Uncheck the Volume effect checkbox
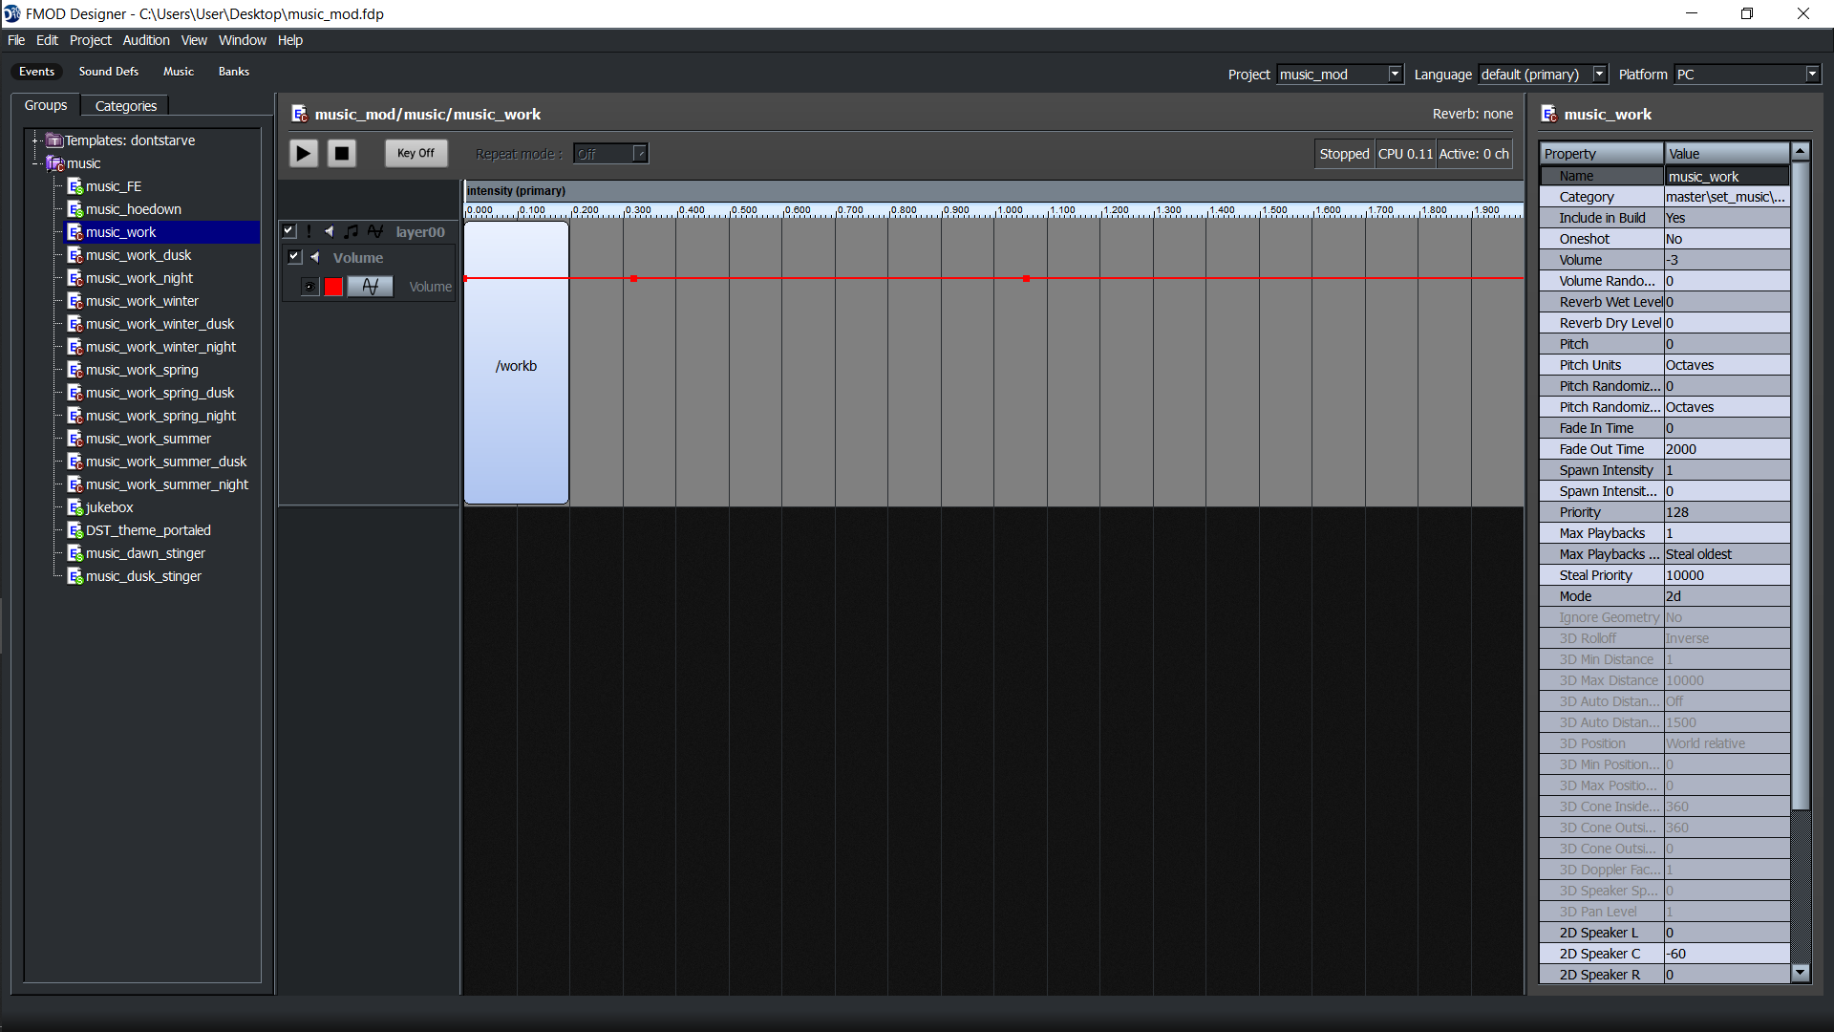Viewport: 1834px width, 1032px height. pos(295,257)
